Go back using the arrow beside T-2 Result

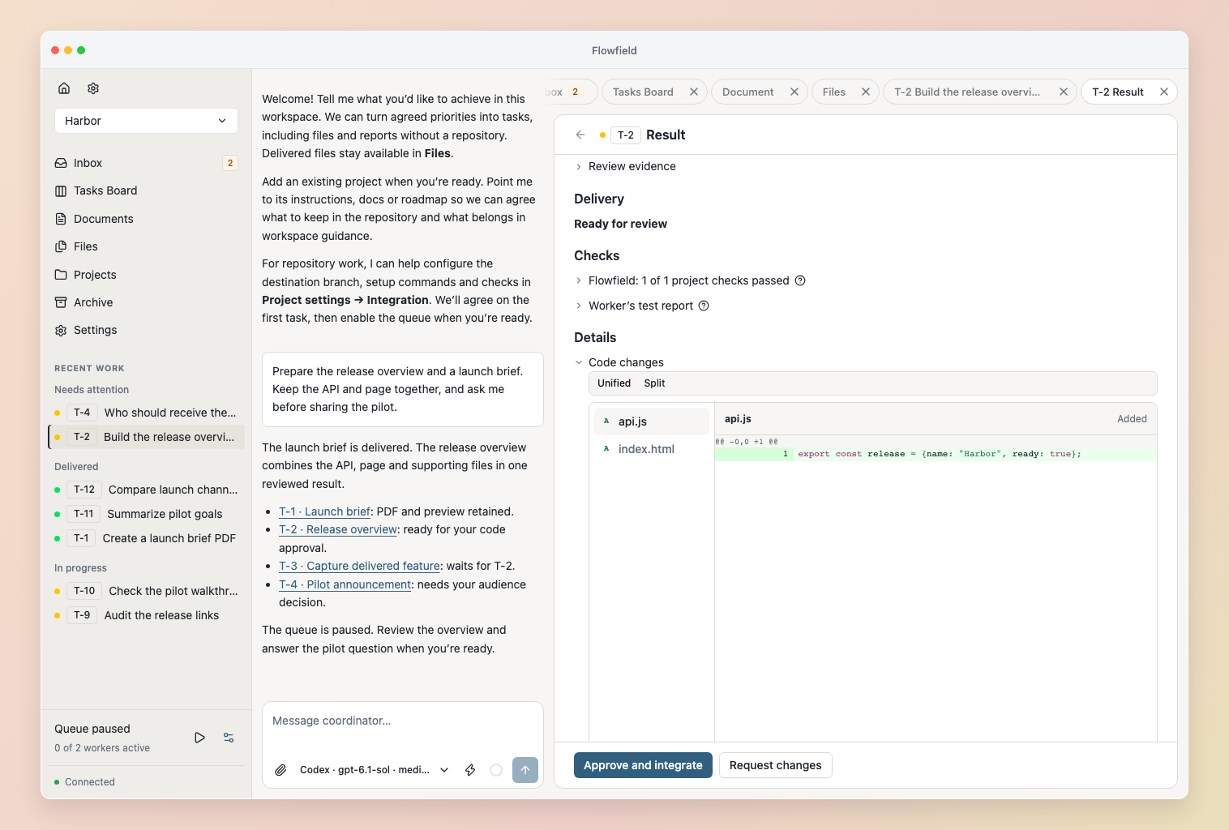click(x=580, y=135)
